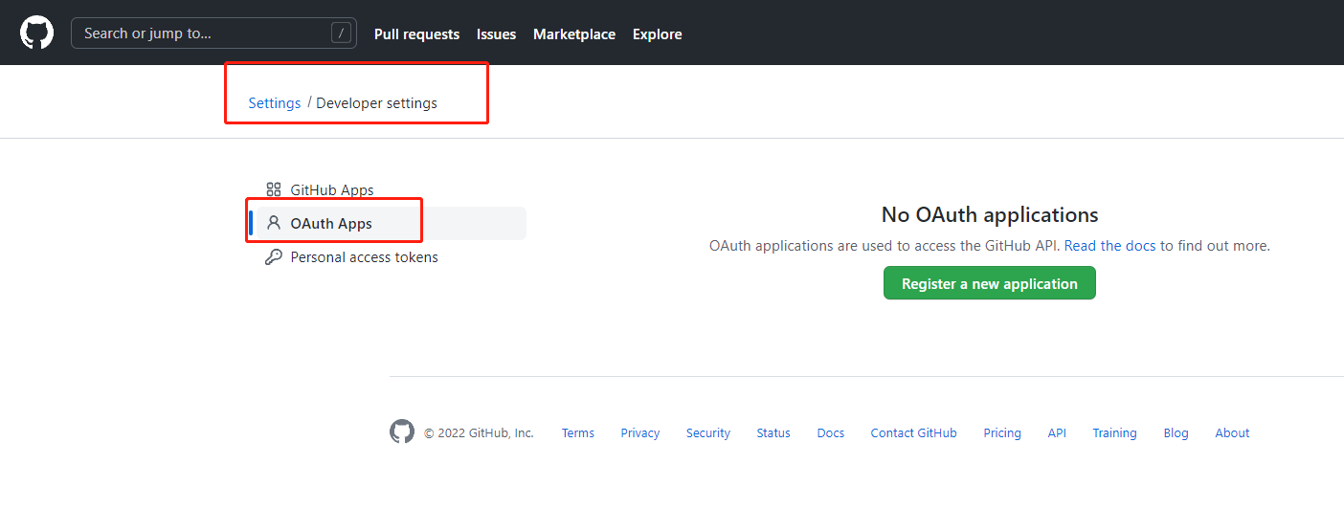
Task: Open Training link in footer
Action: click(x=1115, y=433)
